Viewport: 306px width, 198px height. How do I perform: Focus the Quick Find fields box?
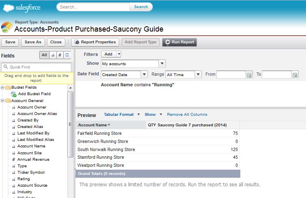pyautogui.click(x=36, y=67)
